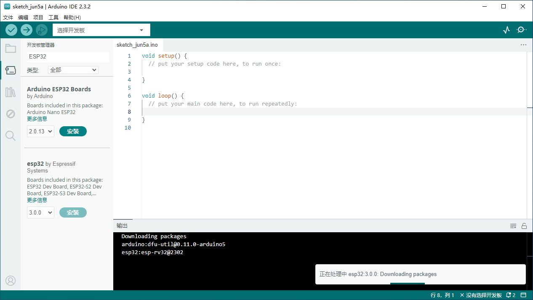Click the editor tab more options ellipsis
This screenshot has width=533, height=300.
click(x=523, y=45)
